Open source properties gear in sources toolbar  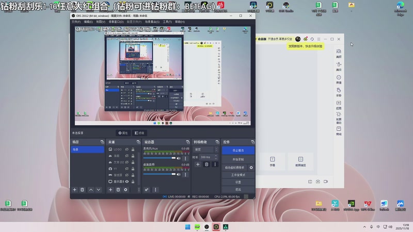(x=125, y=190)
